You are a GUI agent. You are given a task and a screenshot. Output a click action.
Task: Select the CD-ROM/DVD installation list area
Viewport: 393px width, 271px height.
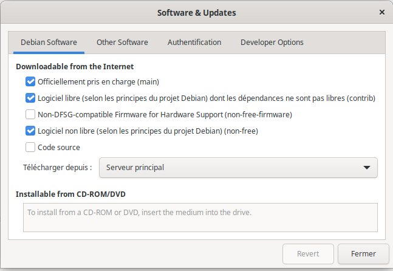200,218
